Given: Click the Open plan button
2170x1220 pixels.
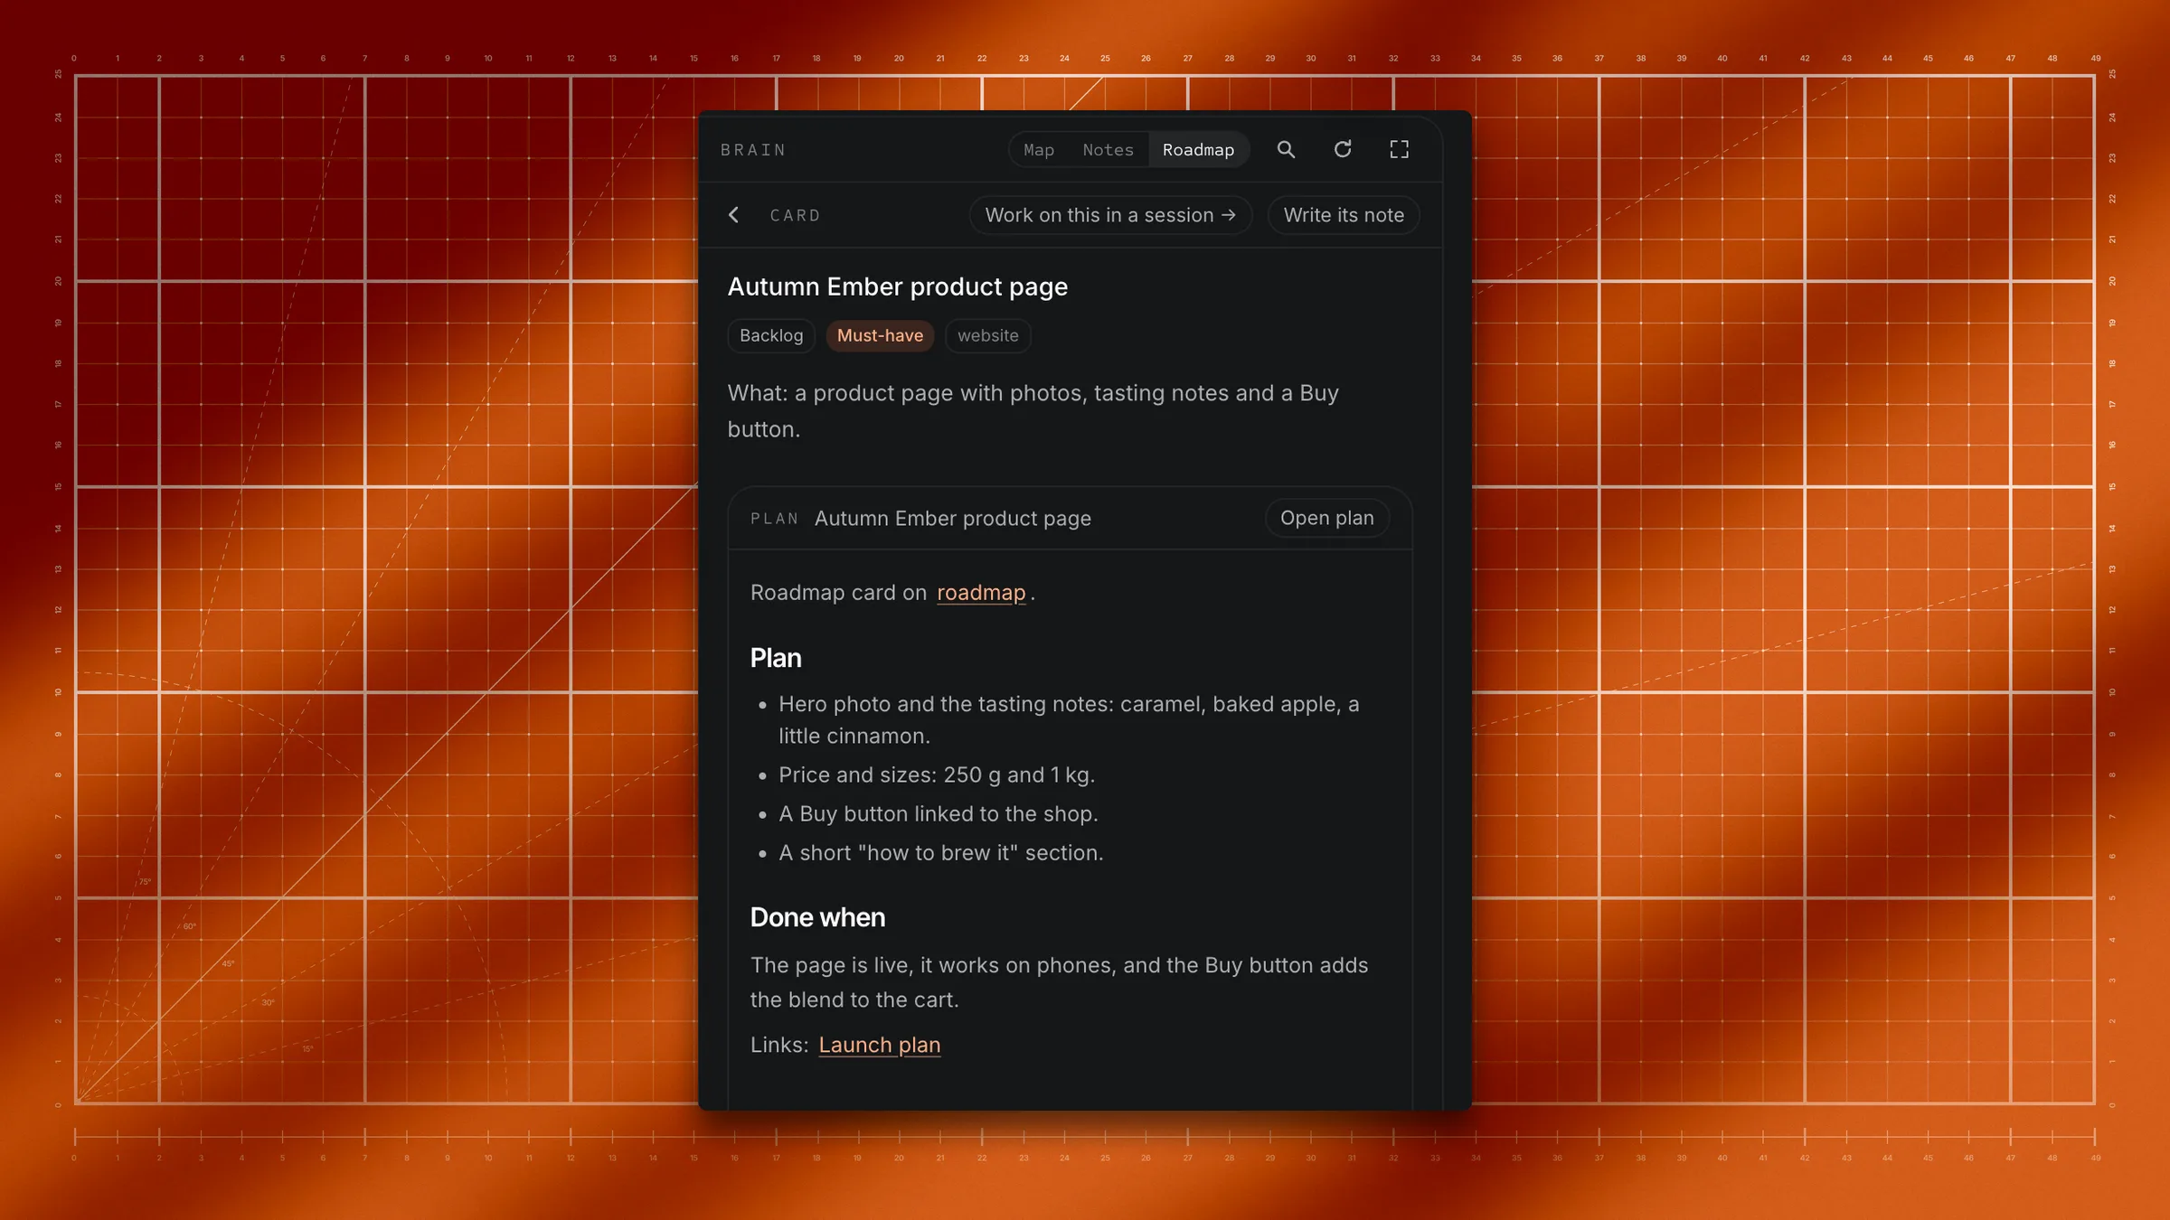Looking at the screenshot, I should pos(1326,518).
